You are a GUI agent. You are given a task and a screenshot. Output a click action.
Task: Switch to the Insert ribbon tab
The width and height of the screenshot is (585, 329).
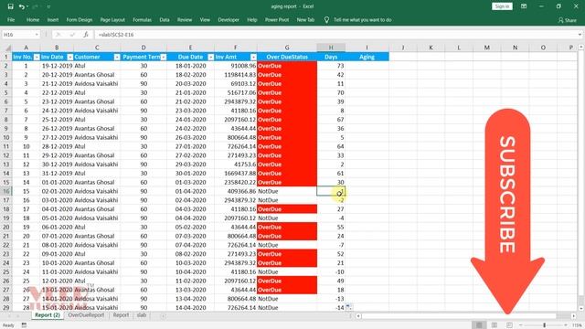[x=53, y=20]
